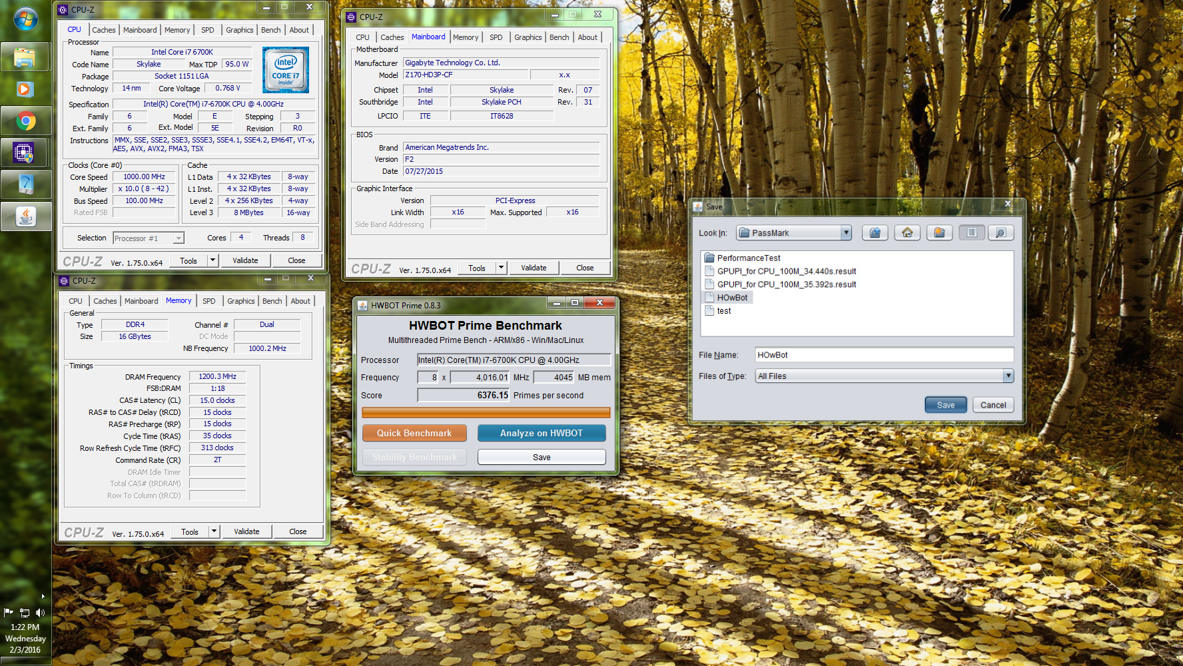Click Quick Benchmark button

coord(414,433)
